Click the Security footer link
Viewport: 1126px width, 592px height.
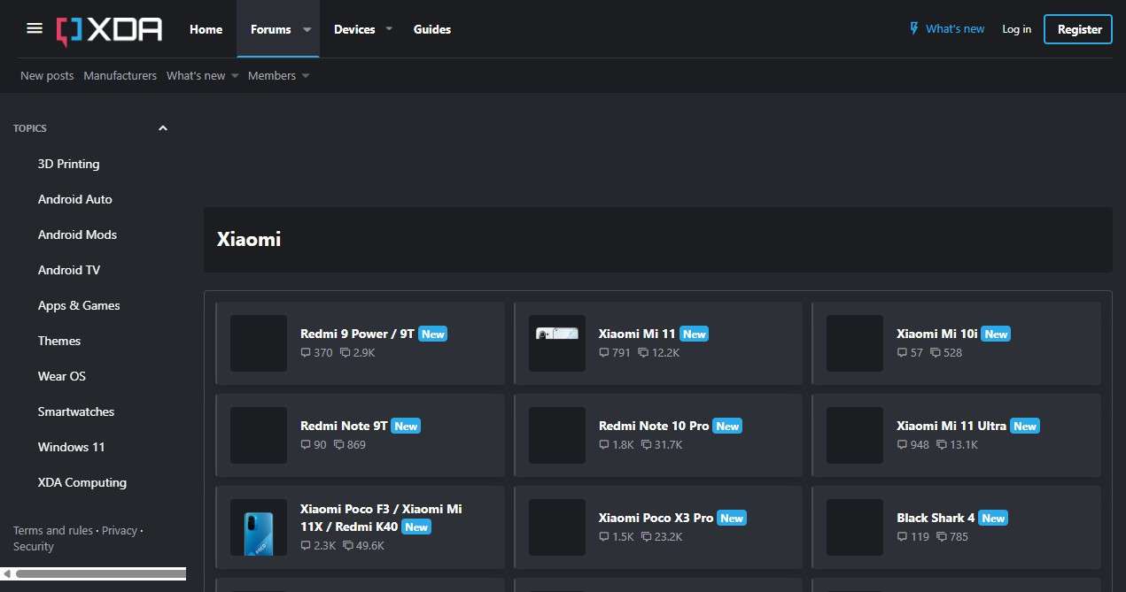34,546
